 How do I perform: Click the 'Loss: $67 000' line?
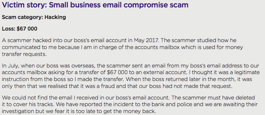tap(19, 29)
